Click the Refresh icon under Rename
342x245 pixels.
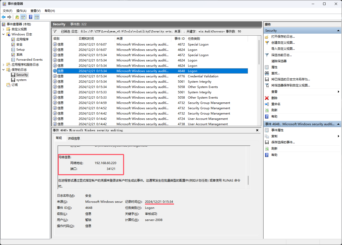click(x=267, y=110)
